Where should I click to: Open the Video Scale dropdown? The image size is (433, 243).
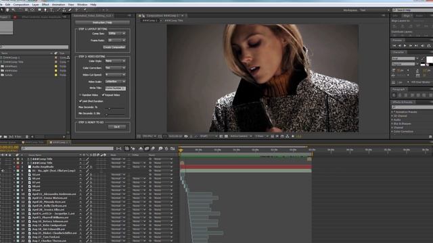coord(116,82)
